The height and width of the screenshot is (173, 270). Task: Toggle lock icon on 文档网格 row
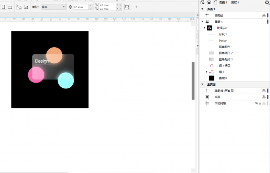(260, 103)
